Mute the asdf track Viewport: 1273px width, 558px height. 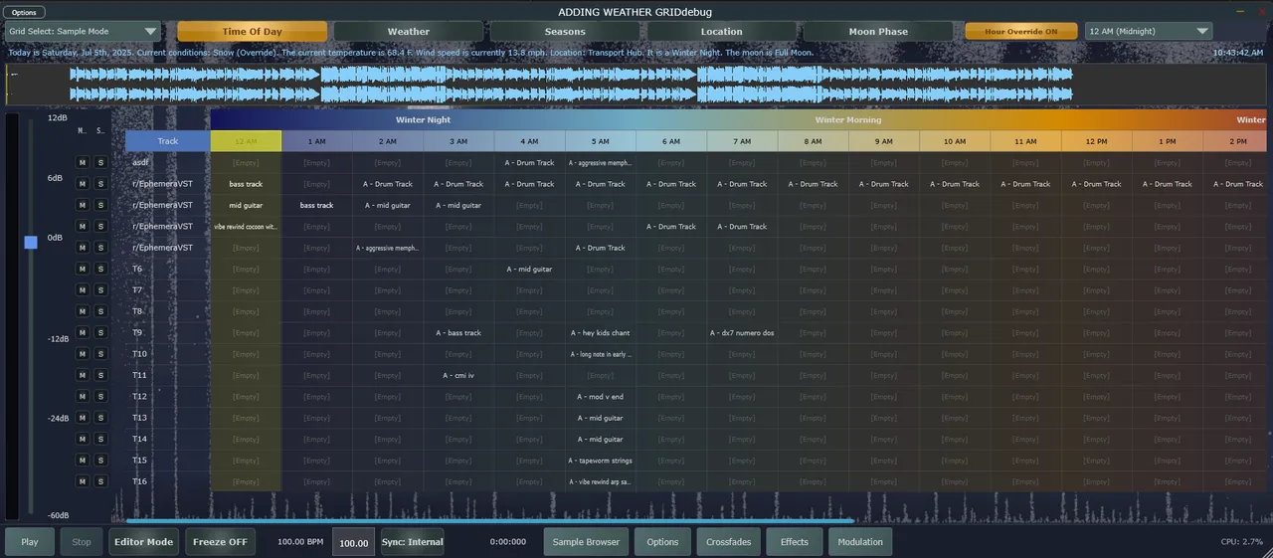point(83,162)
